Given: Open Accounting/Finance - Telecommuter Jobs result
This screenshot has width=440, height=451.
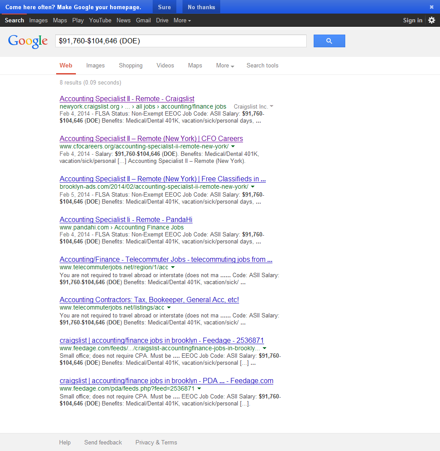Looking at the screenshot, I should pos(166,260).
